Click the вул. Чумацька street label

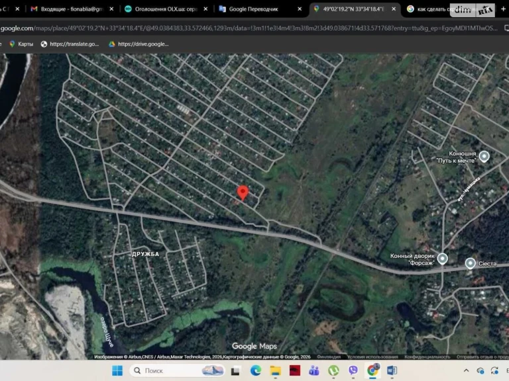tap(469, 190)
